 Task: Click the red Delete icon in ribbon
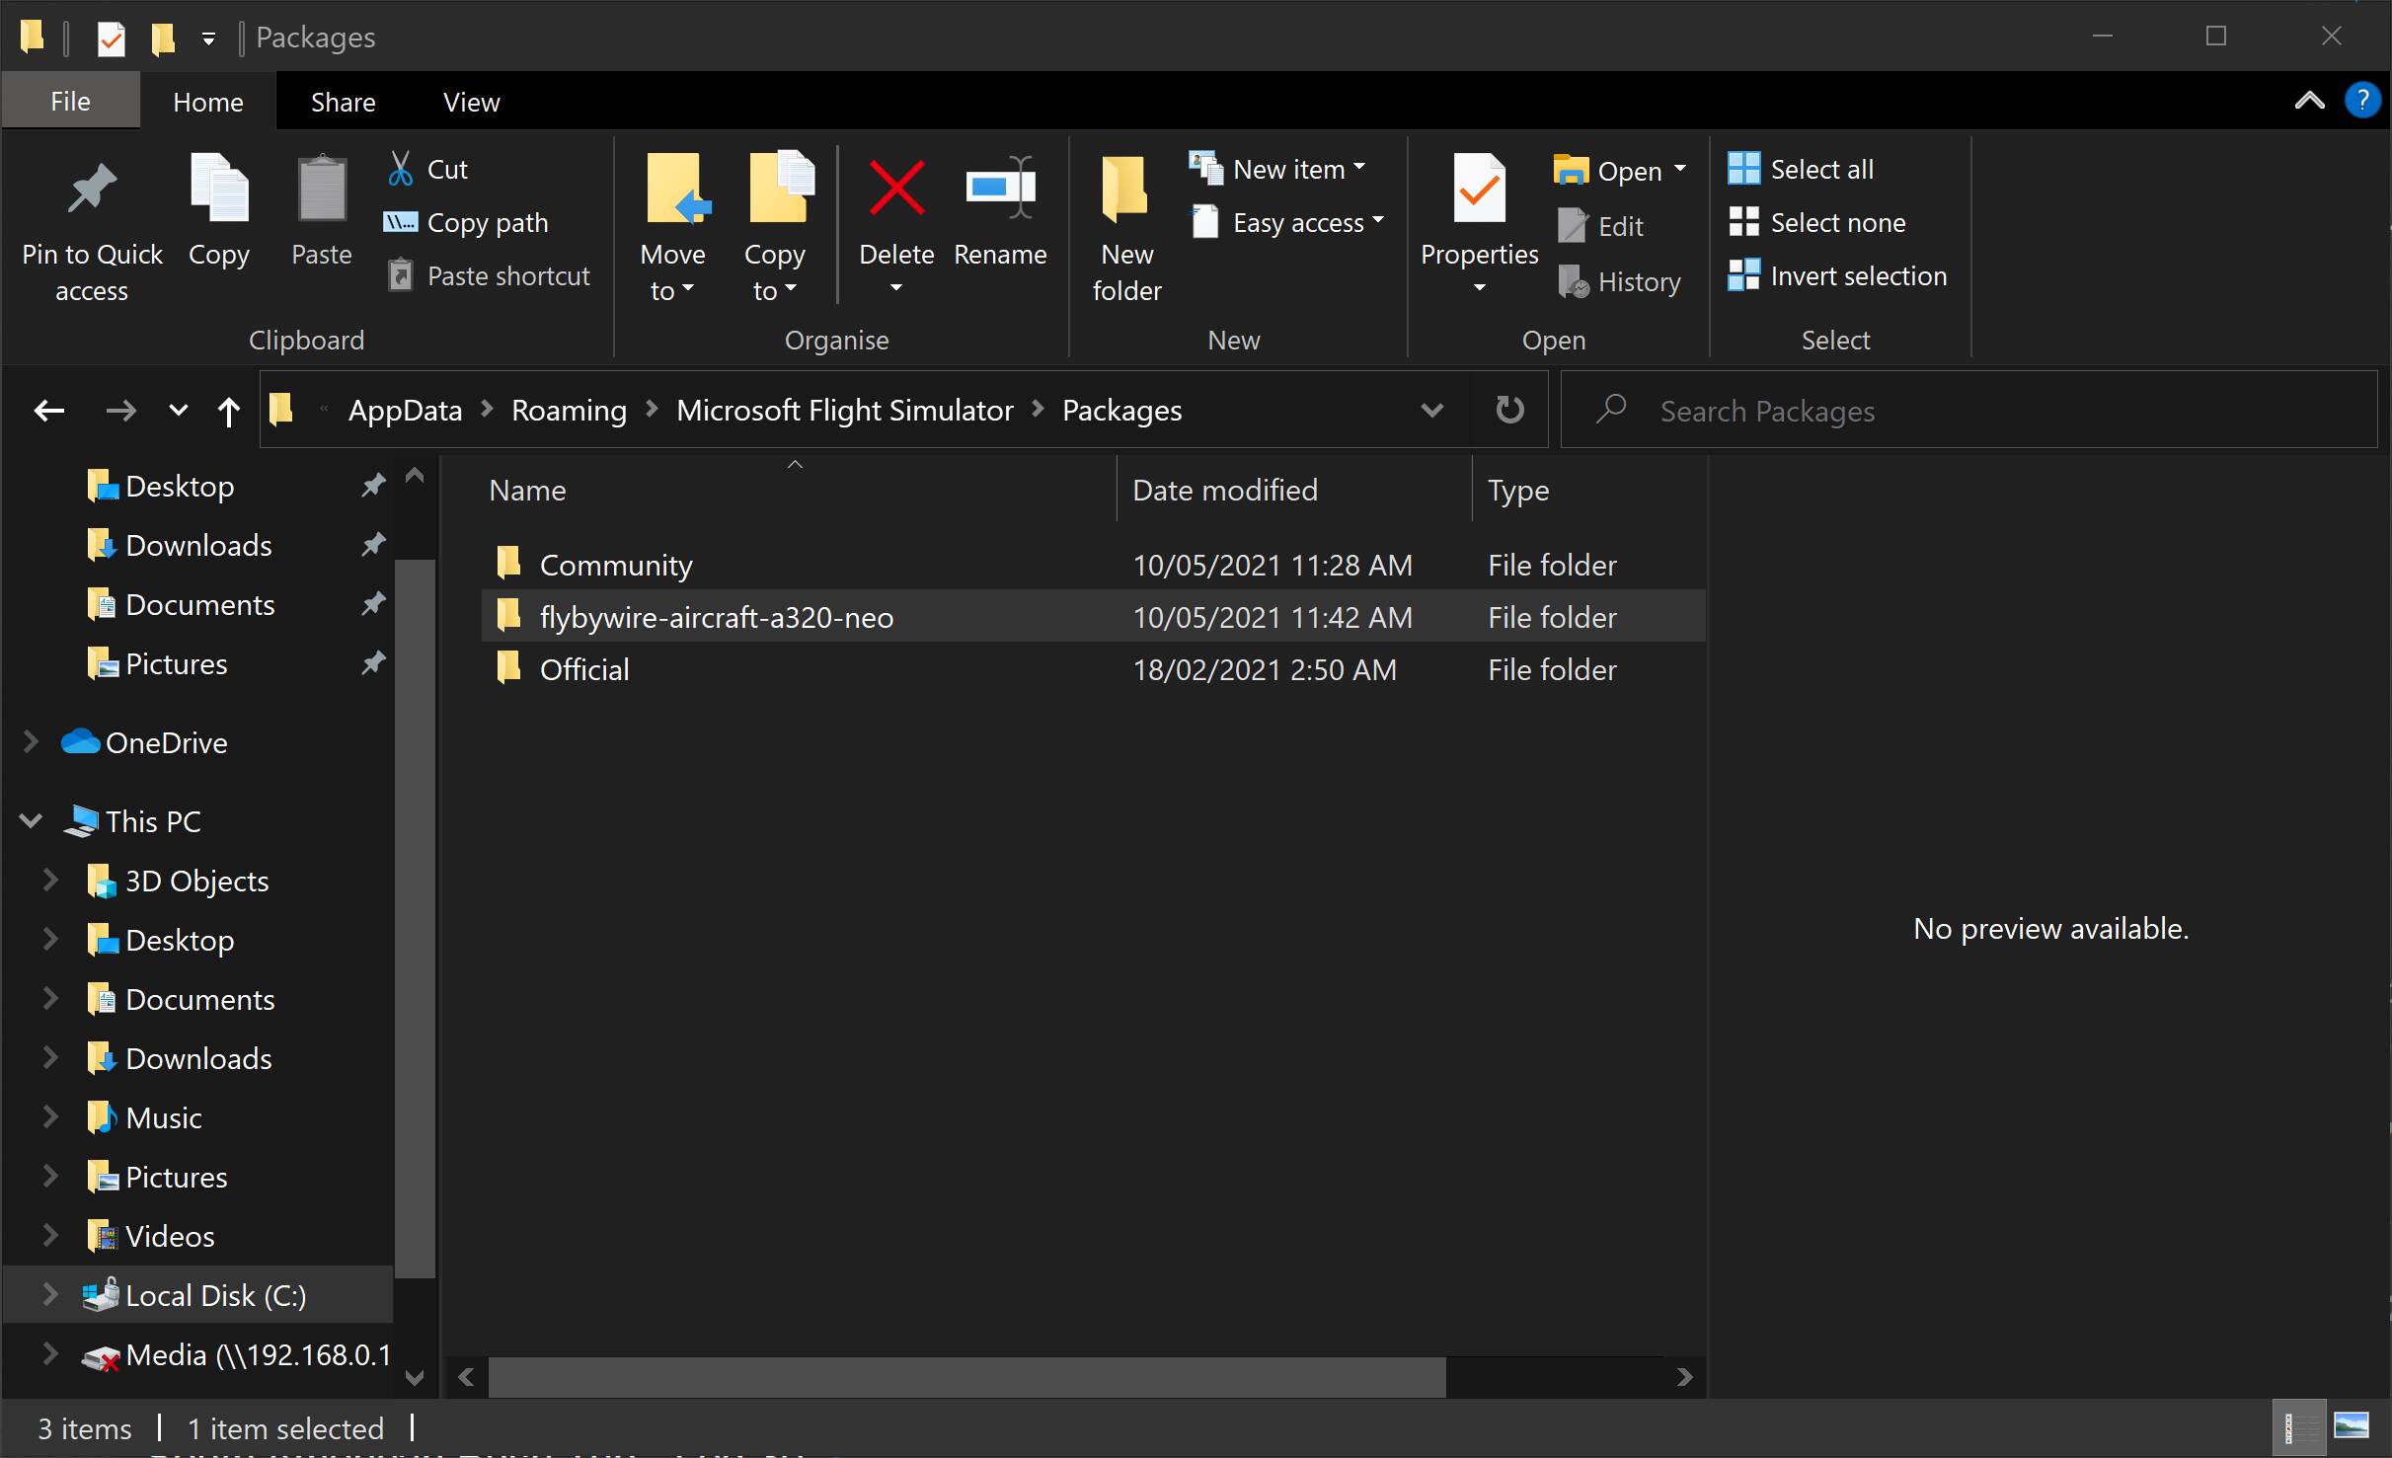coord(896,188)
